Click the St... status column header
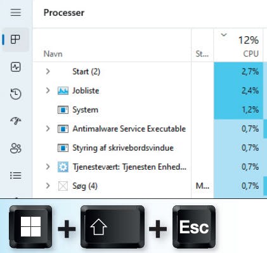The width and height of the screenshot is (267, 253). tap(202, 54)
